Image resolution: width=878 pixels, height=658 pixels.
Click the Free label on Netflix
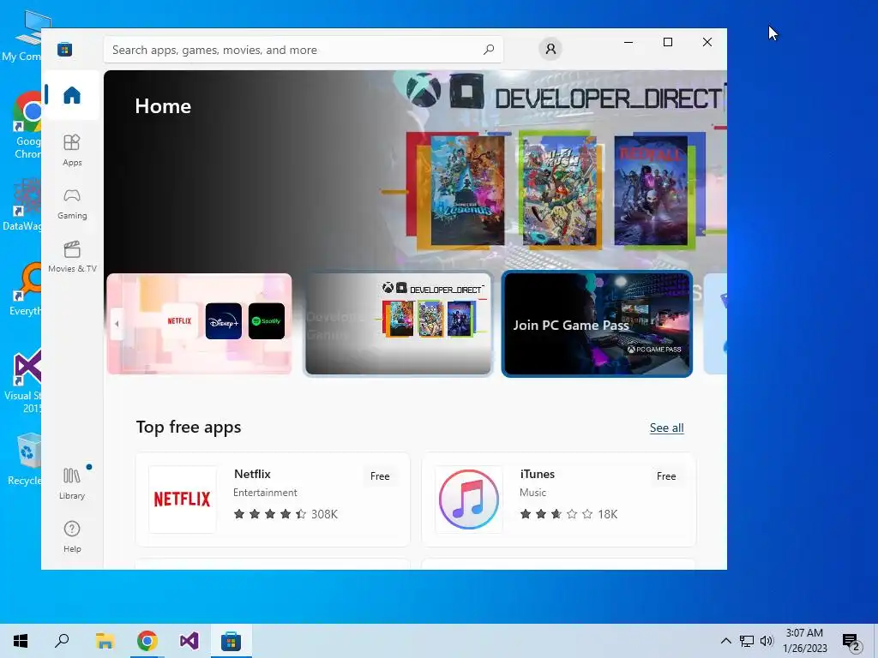pyautogui.click(x=380, y=476)
